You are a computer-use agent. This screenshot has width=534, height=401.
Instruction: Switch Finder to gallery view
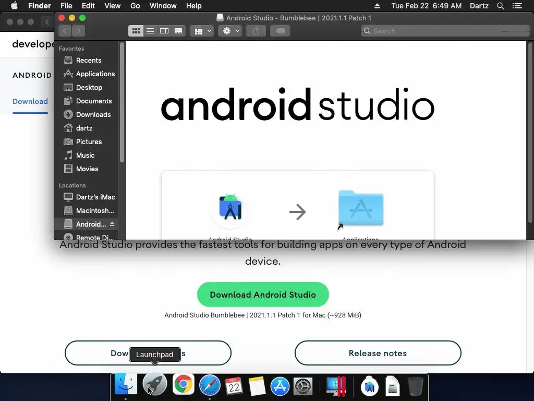click(178, 31)
